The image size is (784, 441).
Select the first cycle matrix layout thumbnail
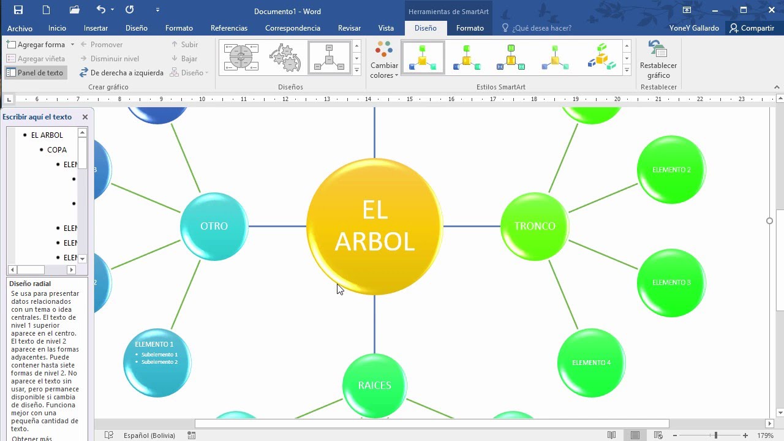(241, 58)
